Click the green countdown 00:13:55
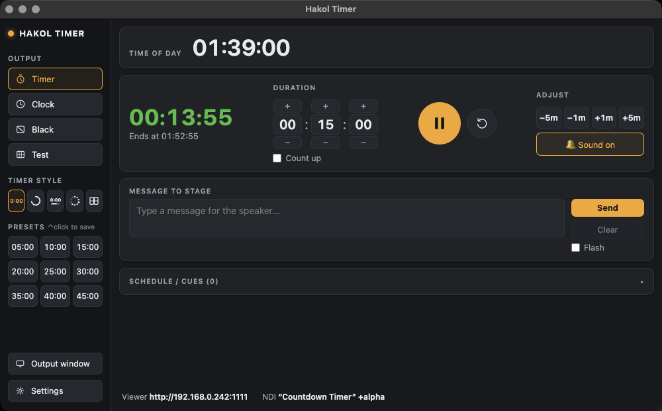 [181, 117]
